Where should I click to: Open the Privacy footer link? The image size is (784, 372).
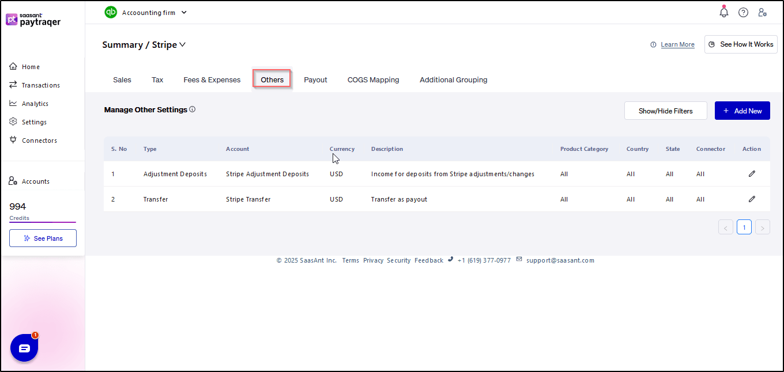[374, 260]
